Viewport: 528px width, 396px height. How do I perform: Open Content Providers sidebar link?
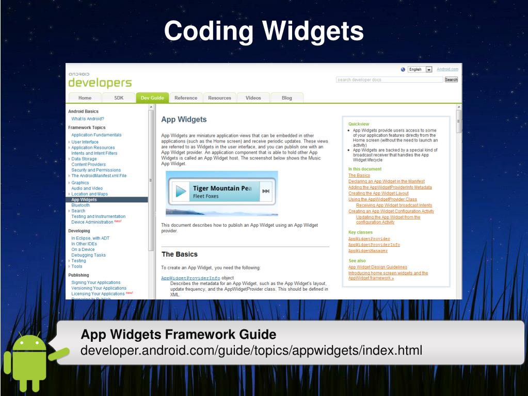click(x=89, y=165)
